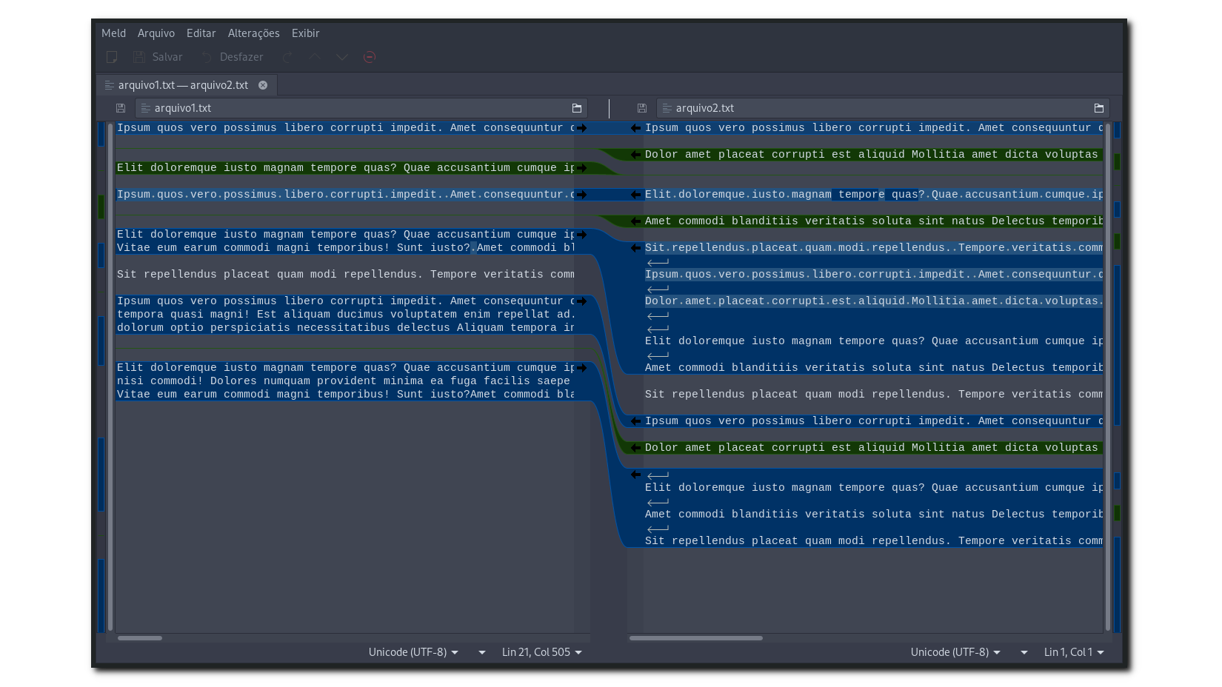Image resolution: width=1222 pixels, height=687 pixels.
Task: Open the file chooser for arquivo1.txt
Action: (361, 108)
